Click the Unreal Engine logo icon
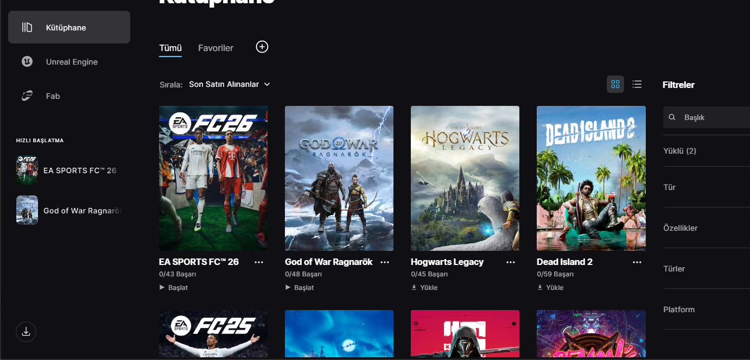750x360 pixels. coord(27,61)
